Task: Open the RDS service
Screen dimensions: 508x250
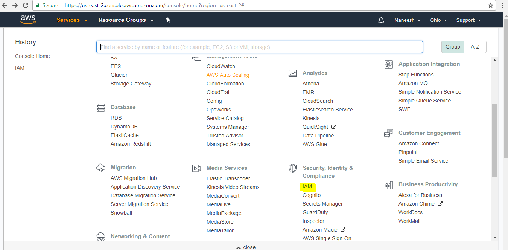Action: click(x=116, y=118)
